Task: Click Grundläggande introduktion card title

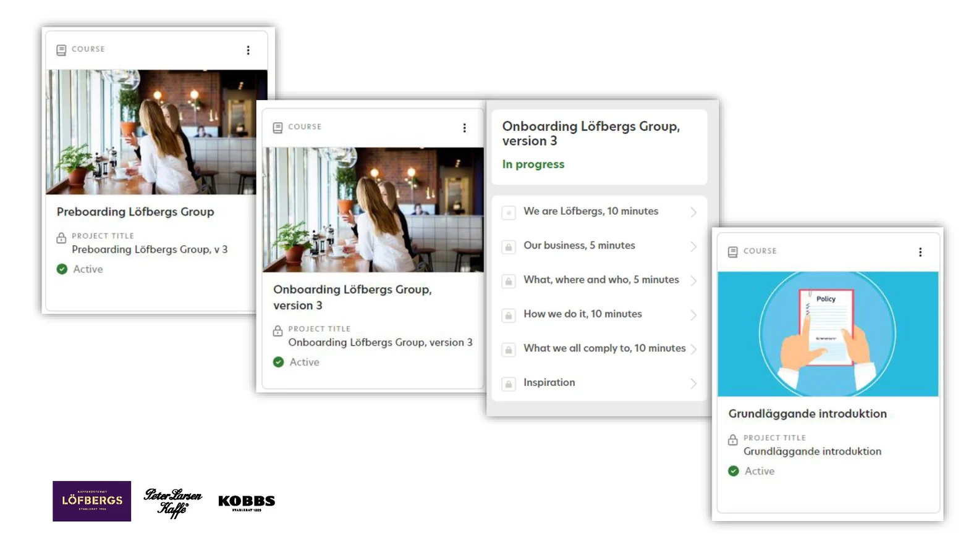Action: click(807, 414)
